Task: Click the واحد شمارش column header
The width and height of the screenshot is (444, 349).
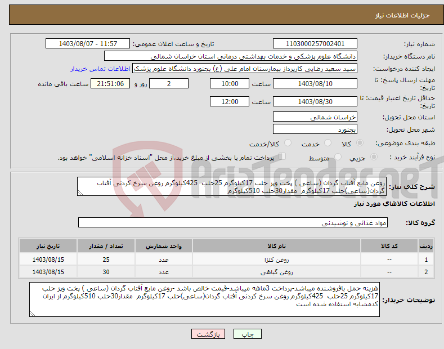Action: pyautogui.click(x=164, y=246)
